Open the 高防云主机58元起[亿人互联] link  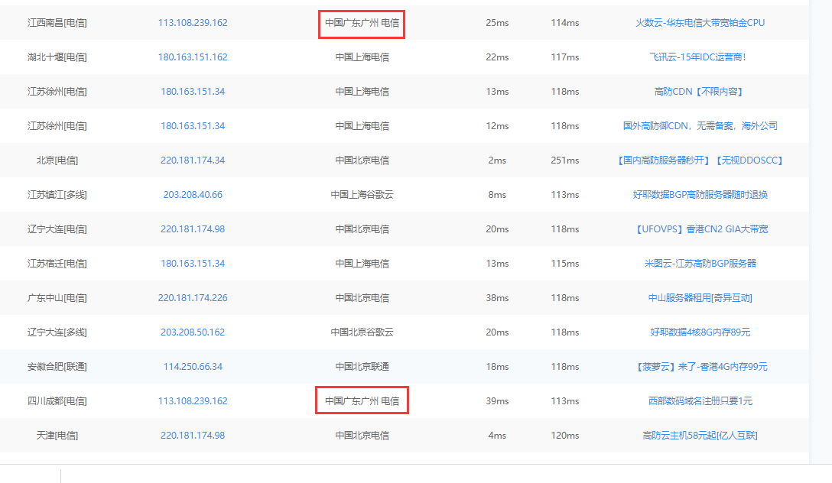point(700,436)
